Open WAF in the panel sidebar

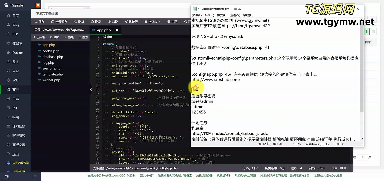pyautogui.click(x=16, y=80)
